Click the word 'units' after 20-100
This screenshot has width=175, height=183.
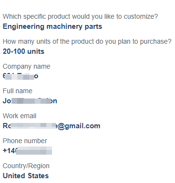(x=36, y=51)
